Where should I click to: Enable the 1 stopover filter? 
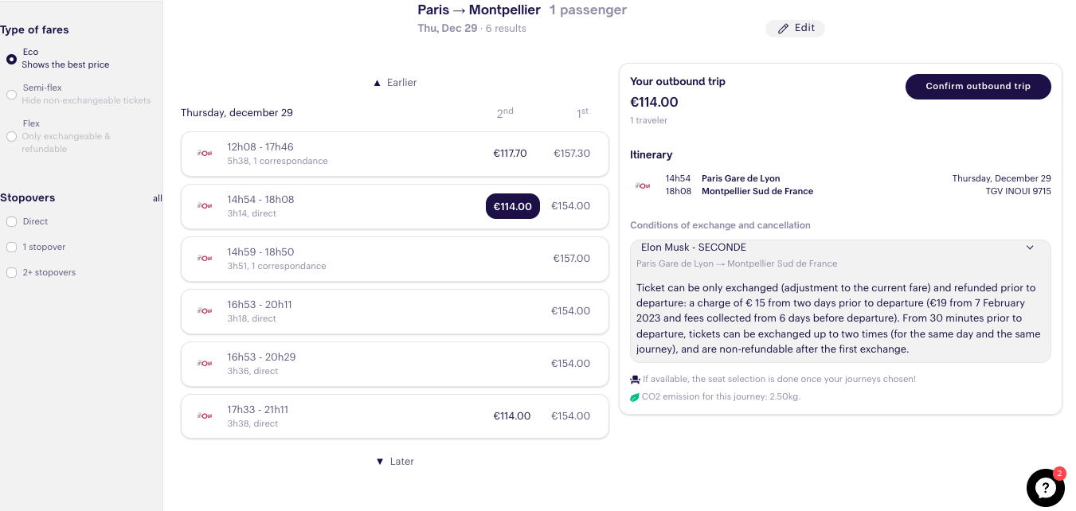(11, 248)
